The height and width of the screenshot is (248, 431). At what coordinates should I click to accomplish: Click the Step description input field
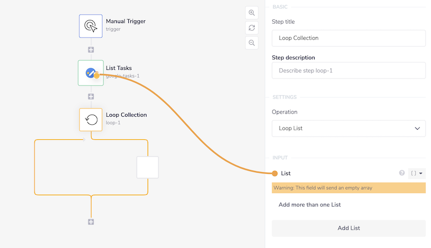[349, 70]
